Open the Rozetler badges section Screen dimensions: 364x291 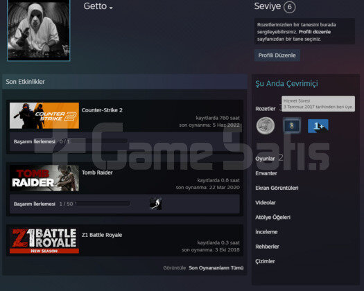[x=266, y=109]
